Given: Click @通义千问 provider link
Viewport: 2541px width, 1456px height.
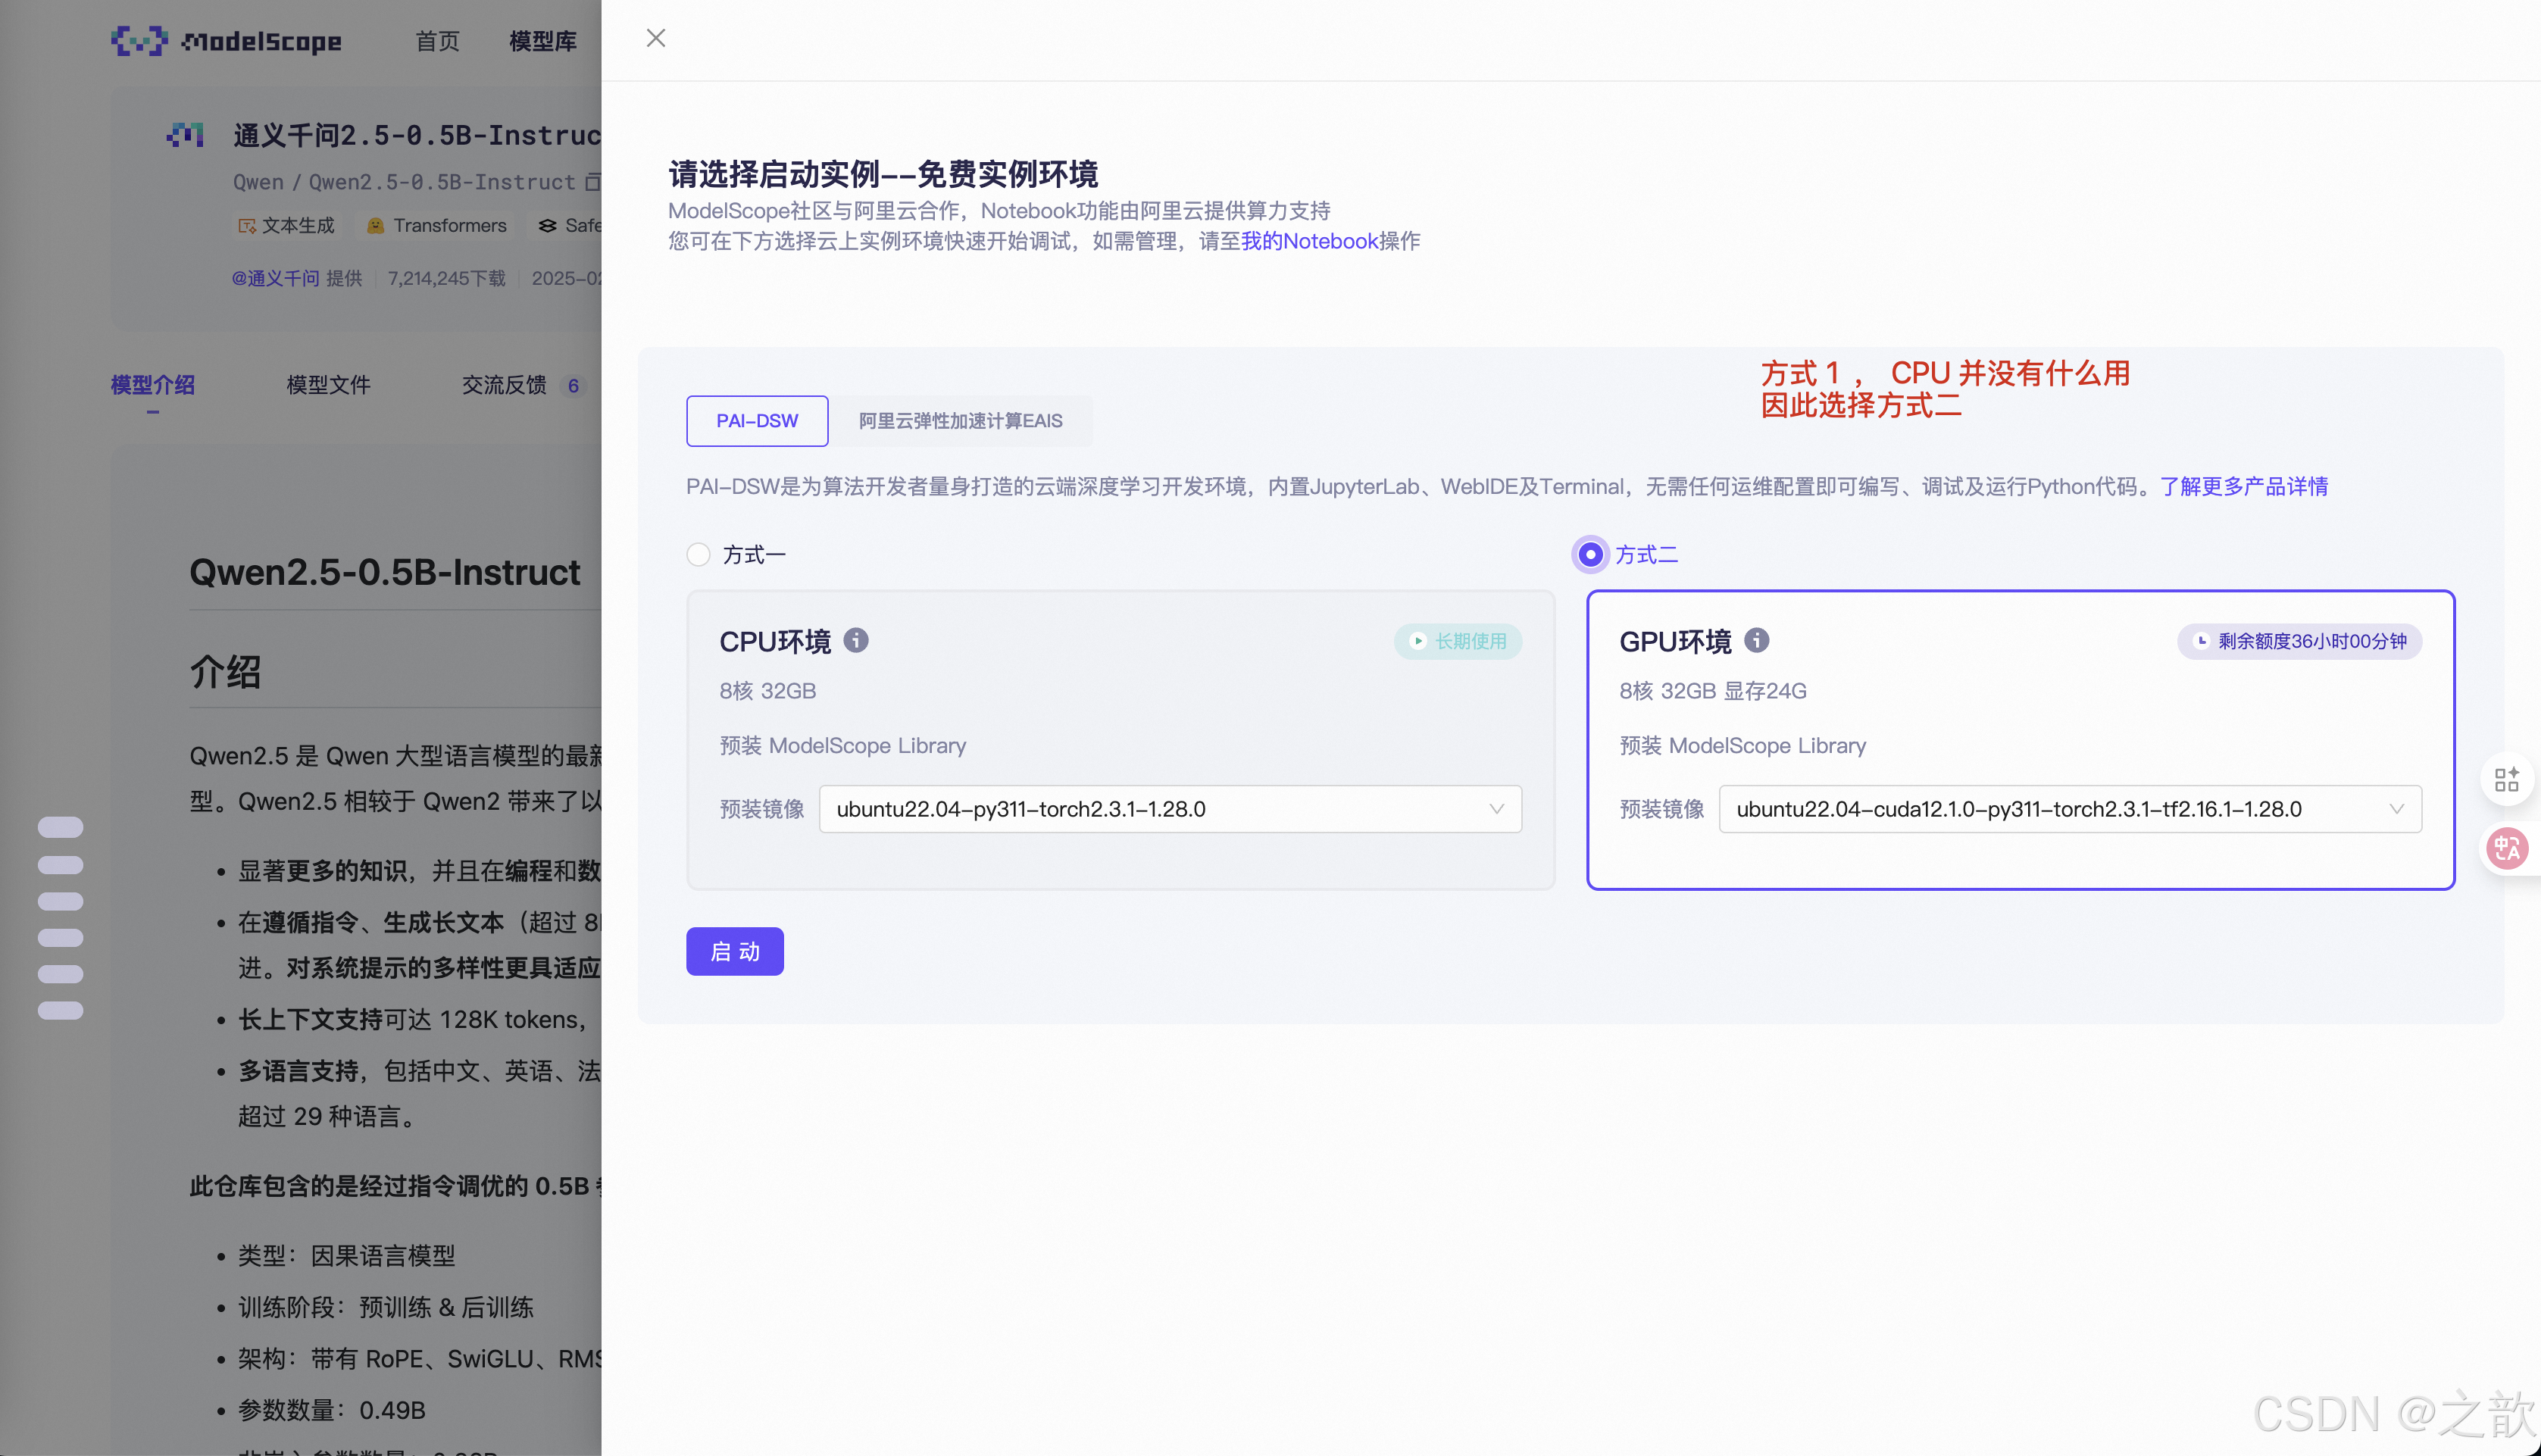Looking at the screenshot, I should pyautogui.click(x=275, y=278).
